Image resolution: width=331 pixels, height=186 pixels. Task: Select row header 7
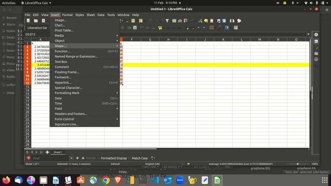click(x=27, y=65)
